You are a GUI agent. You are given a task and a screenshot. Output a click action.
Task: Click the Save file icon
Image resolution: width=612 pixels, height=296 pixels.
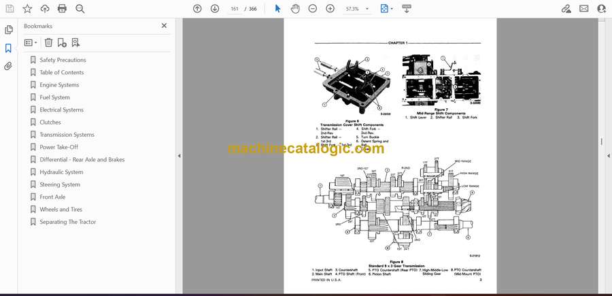click(10, 9)
